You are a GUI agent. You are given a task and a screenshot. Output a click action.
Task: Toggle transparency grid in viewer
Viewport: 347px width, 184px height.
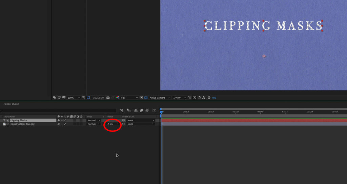pos(146,98)
